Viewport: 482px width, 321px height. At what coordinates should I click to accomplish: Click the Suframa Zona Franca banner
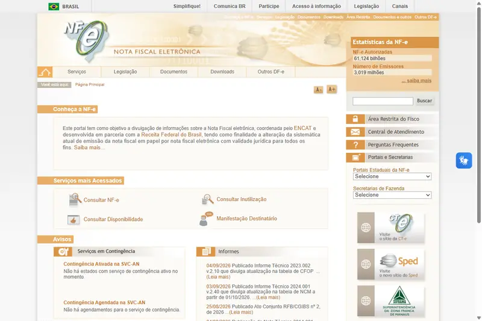[390, 301]
